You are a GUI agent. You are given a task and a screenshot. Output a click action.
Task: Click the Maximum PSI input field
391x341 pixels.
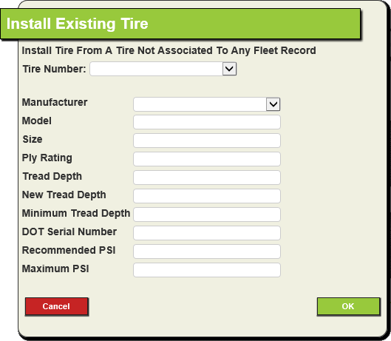tap(207, 270)
